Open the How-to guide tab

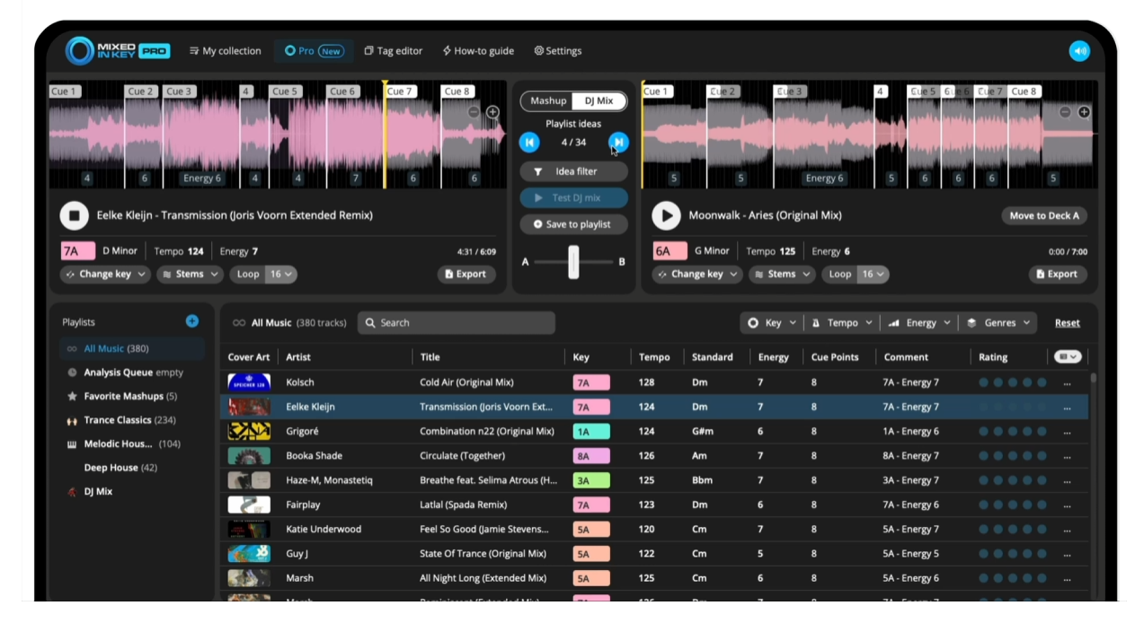tap(478, 51)
